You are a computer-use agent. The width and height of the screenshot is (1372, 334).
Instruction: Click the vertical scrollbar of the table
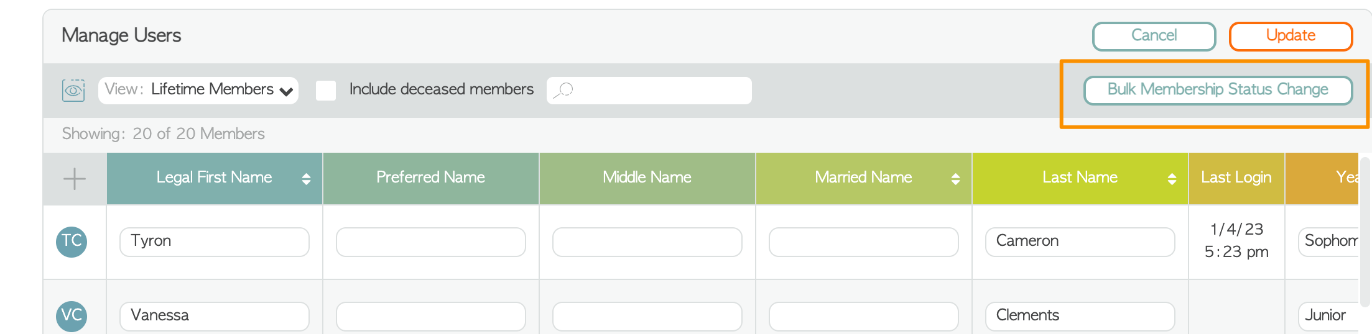point(1365,233)
